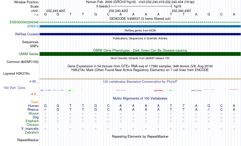Click the Human Feb. 2009 (GRCh37/hg19) text
This screenshot has width=241, height=146.
(111, 2)
